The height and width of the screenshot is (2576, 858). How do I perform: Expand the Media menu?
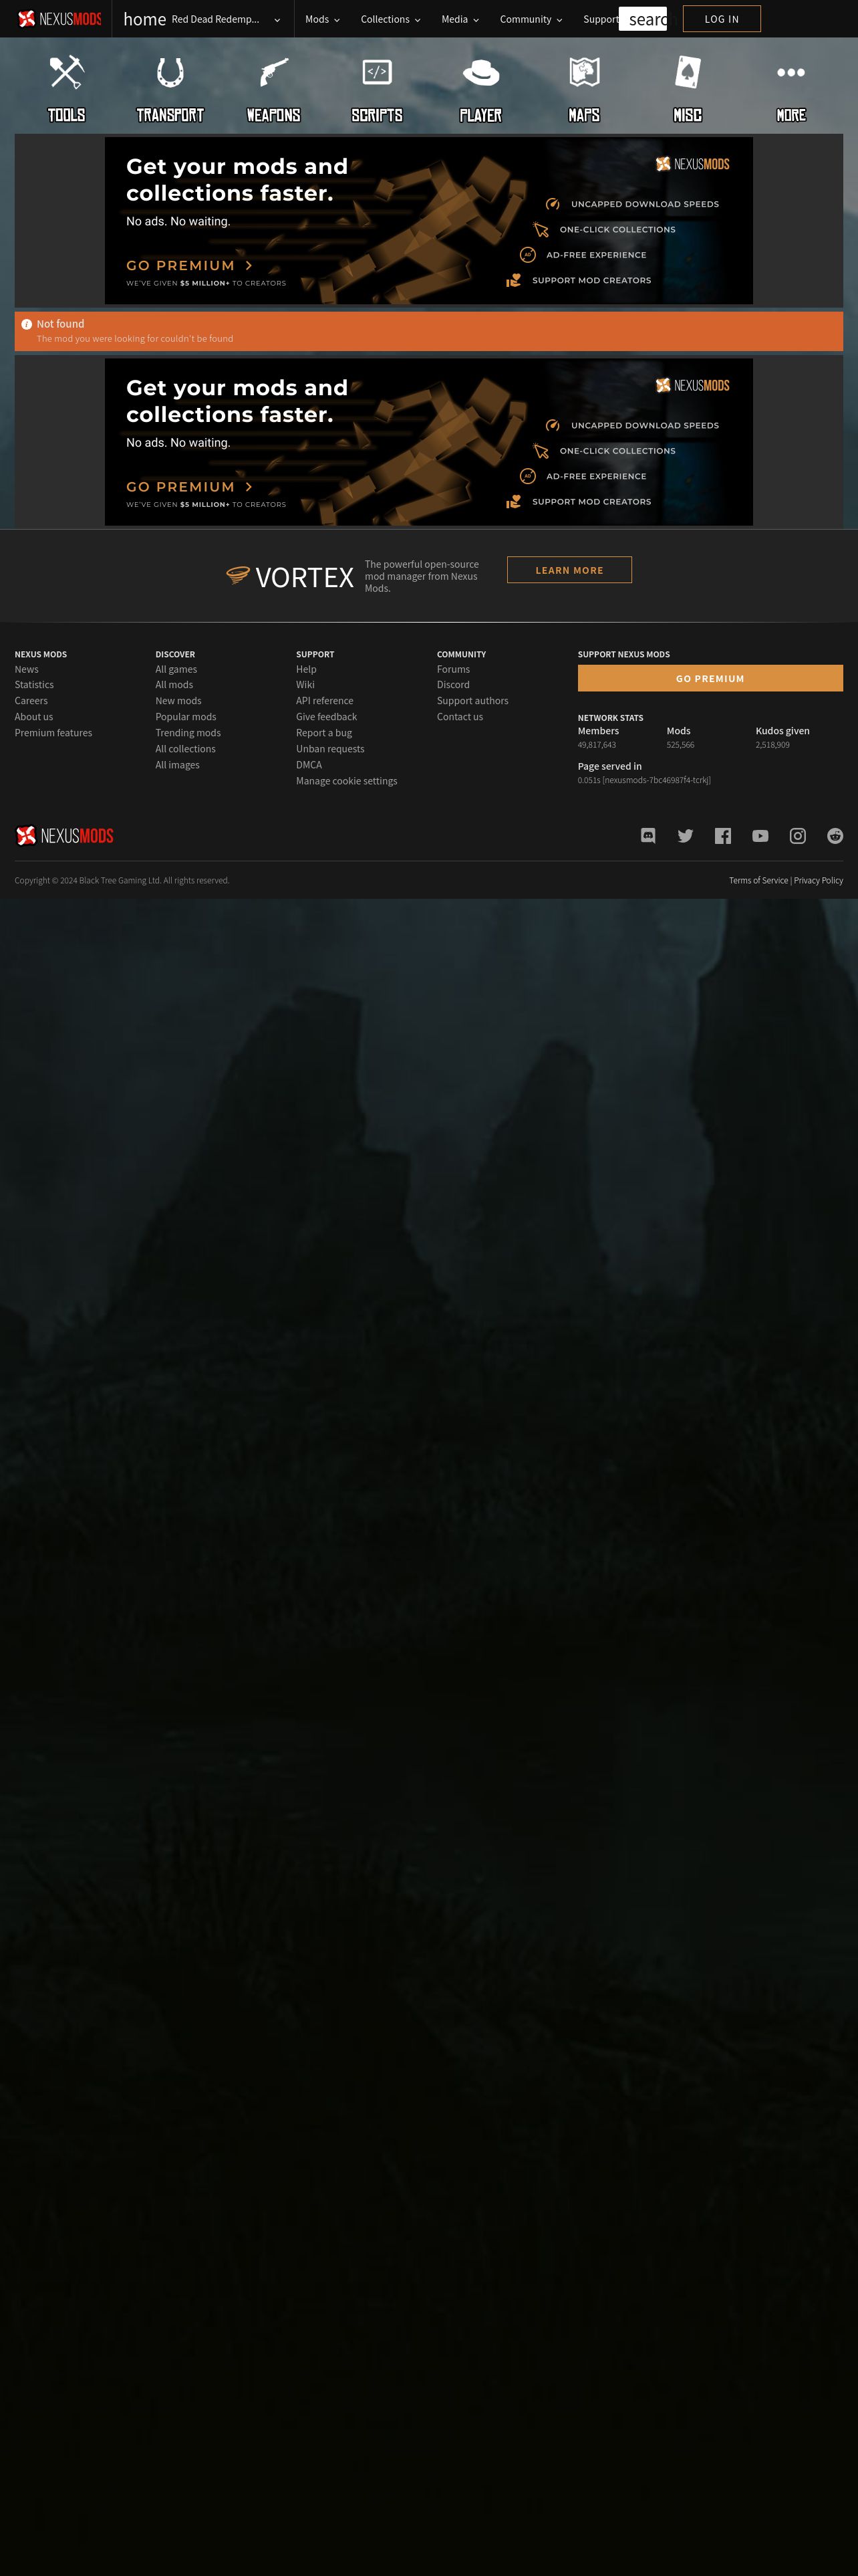[460, 19]
